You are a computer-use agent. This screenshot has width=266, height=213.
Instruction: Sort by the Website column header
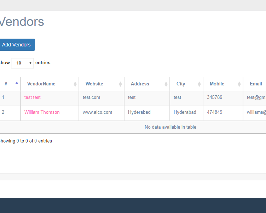coord(102,84)
